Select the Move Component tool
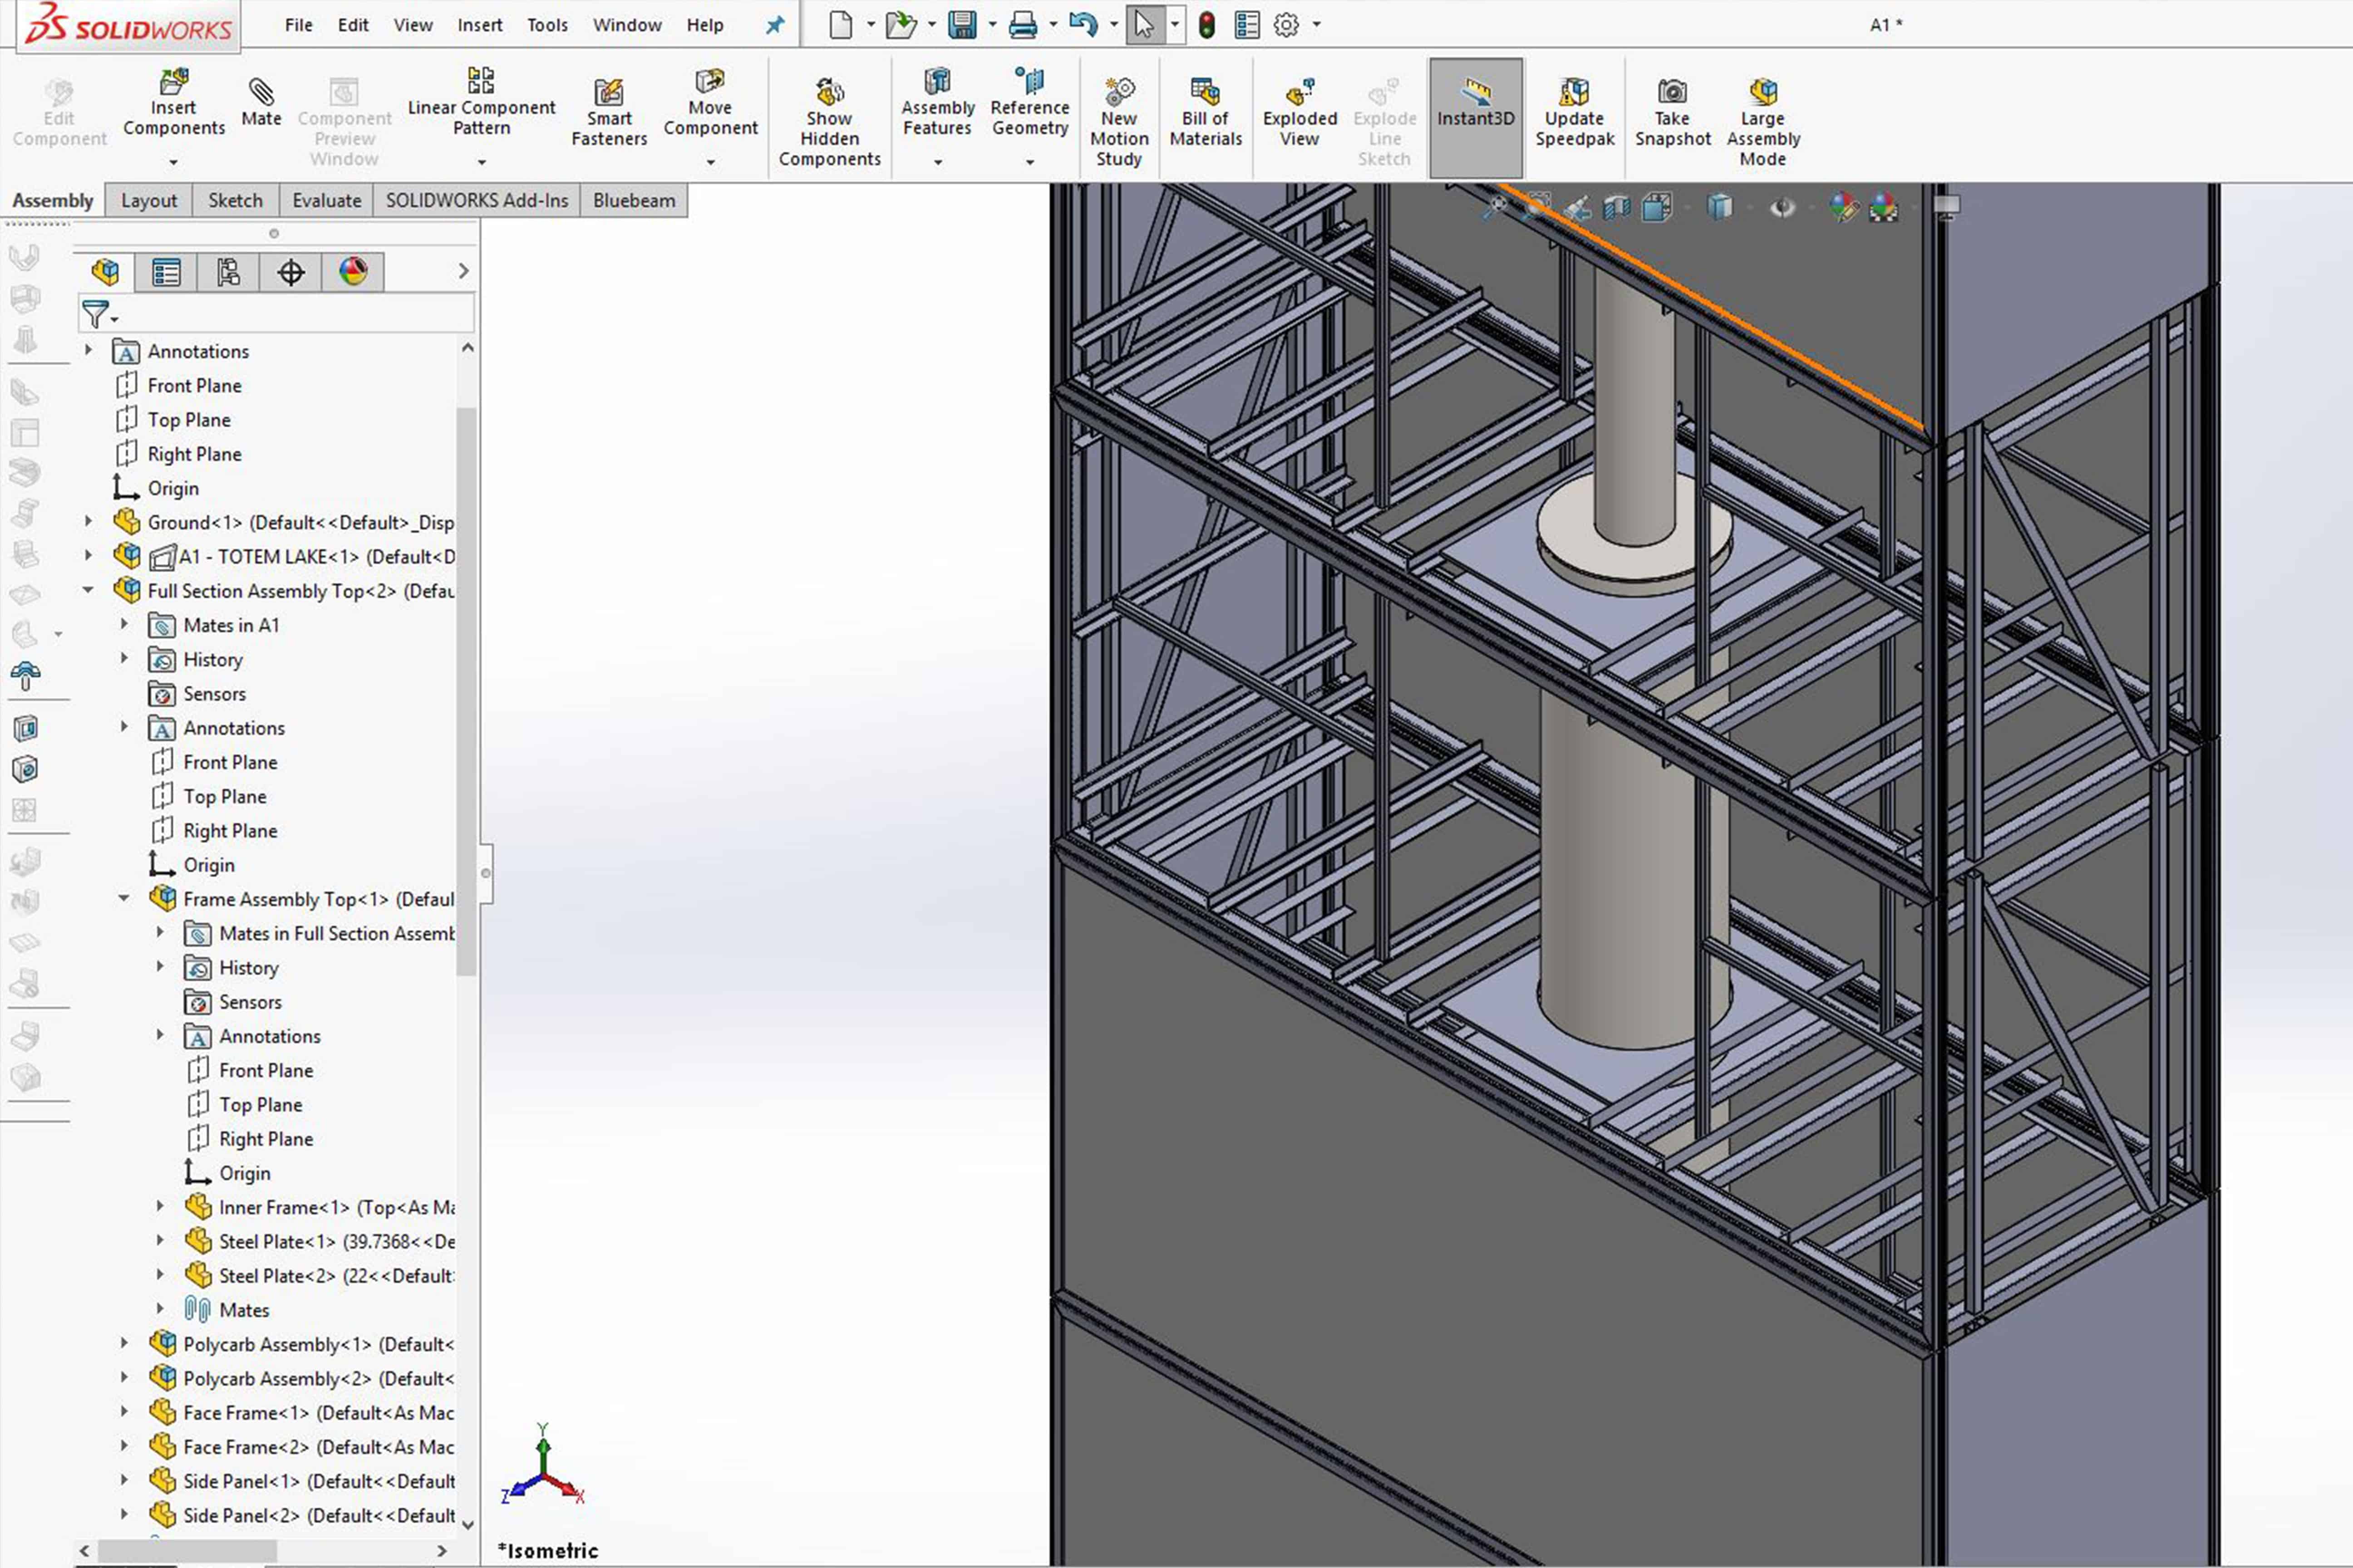Viewport: 2353px width, 1568px height. pyautogui.click(x=710, y=103)
